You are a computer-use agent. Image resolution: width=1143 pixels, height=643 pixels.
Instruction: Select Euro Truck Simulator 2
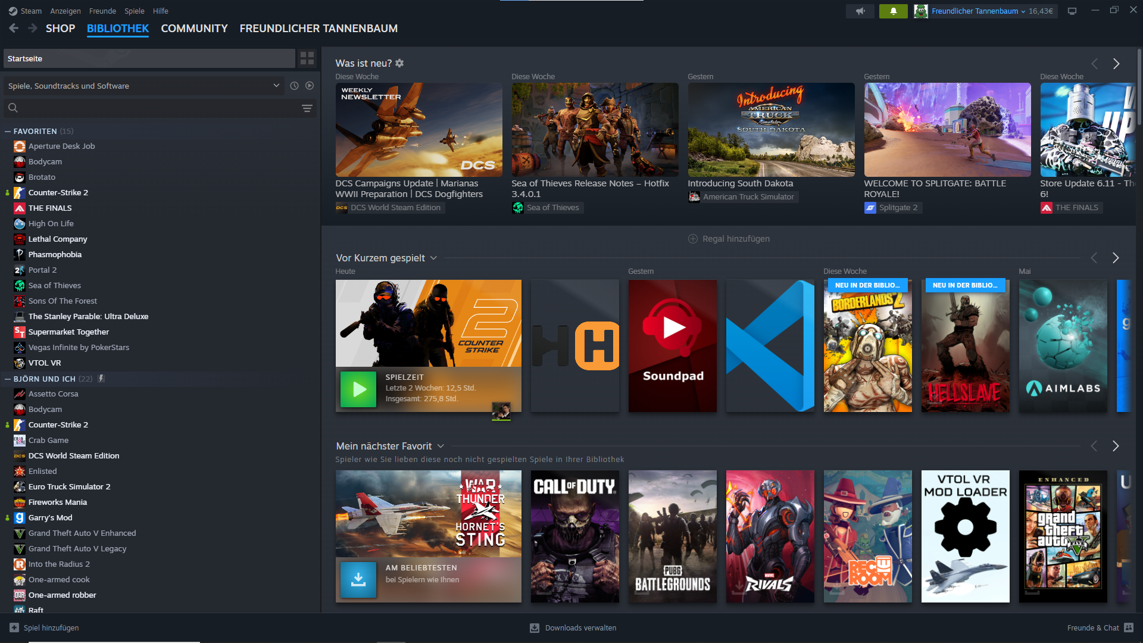tap(69, 486)
